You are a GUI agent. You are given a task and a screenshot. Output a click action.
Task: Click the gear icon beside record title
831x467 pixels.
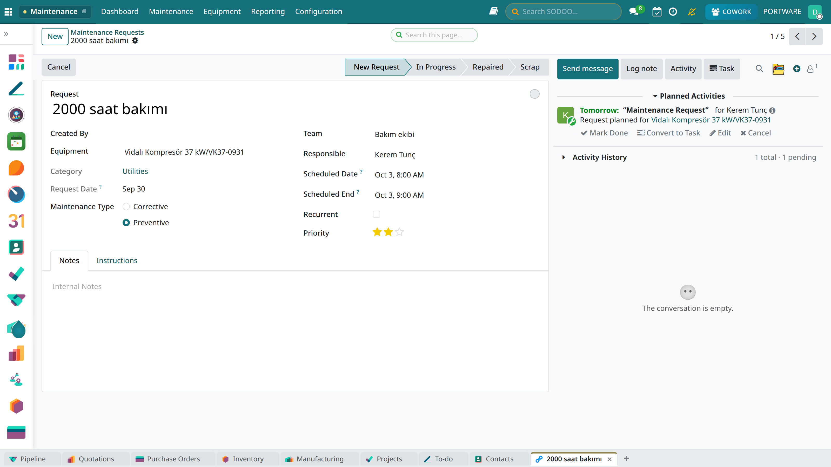coord(135,41)
